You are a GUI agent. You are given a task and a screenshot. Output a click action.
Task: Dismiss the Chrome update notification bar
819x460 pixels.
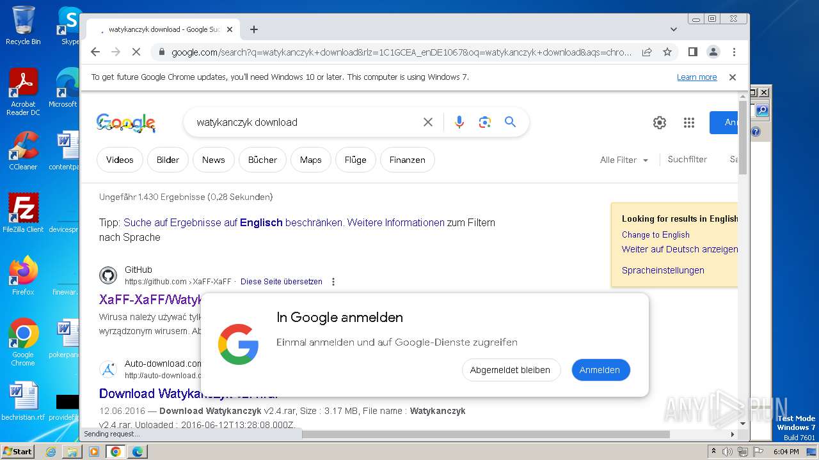pos(733,77)
